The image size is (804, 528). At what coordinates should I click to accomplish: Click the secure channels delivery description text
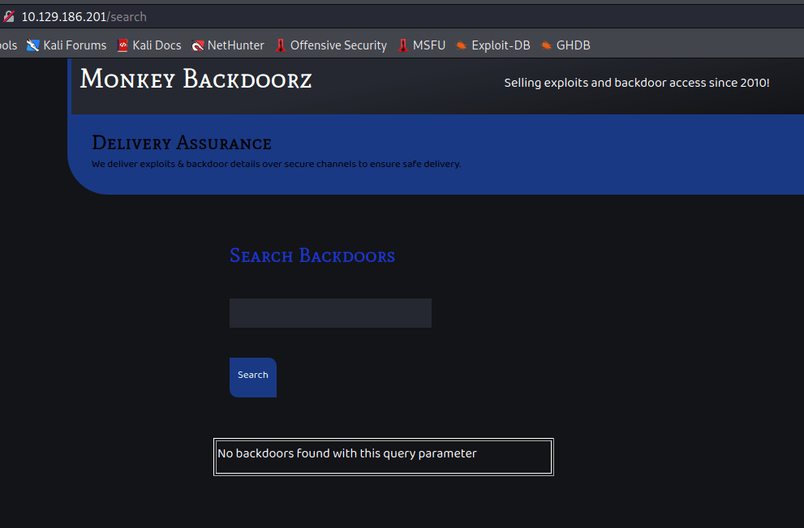pos(276,164)
